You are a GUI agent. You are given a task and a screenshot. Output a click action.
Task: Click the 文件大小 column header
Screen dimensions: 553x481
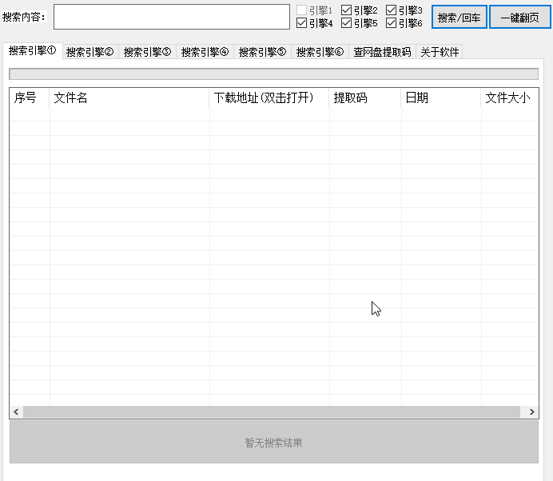[510, 97]
